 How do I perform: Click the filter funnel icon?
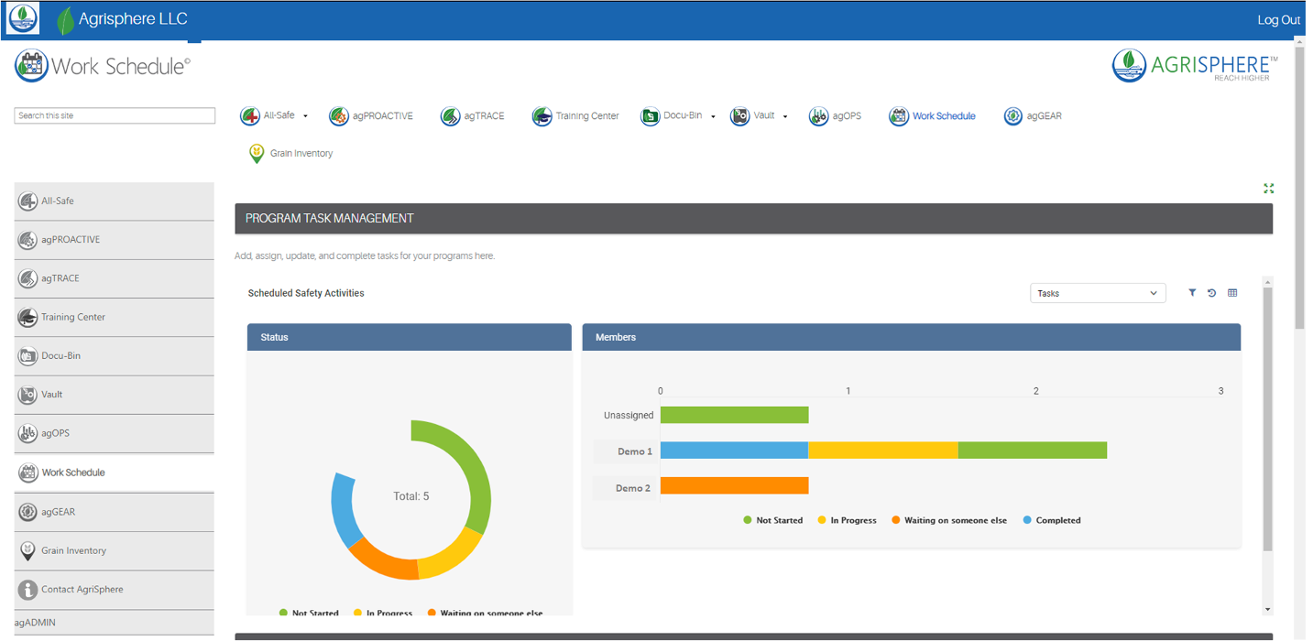[1192, 293]
